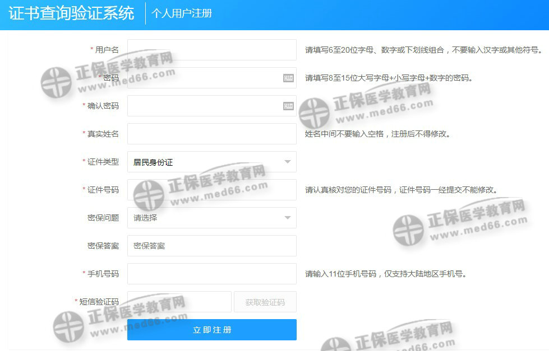Click into the 证件号码 field
549x351 pixels.
tap(211, 190)
